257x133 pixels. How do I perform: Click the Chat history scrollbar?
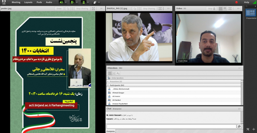coord(242,118)
